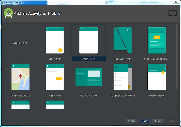Choose the Fullscreen Activity template thumbnail
The width and height of the screenshot is (181, 127).
tap(123, 41)
